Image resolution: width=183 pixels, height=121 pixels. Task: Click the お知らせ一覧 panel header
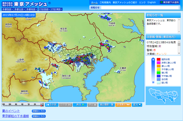click(x=163, y=15)
